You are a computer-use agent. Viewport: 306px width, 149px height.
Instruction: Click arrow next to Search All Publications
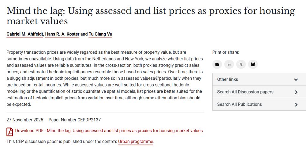(x=296, y=105)
